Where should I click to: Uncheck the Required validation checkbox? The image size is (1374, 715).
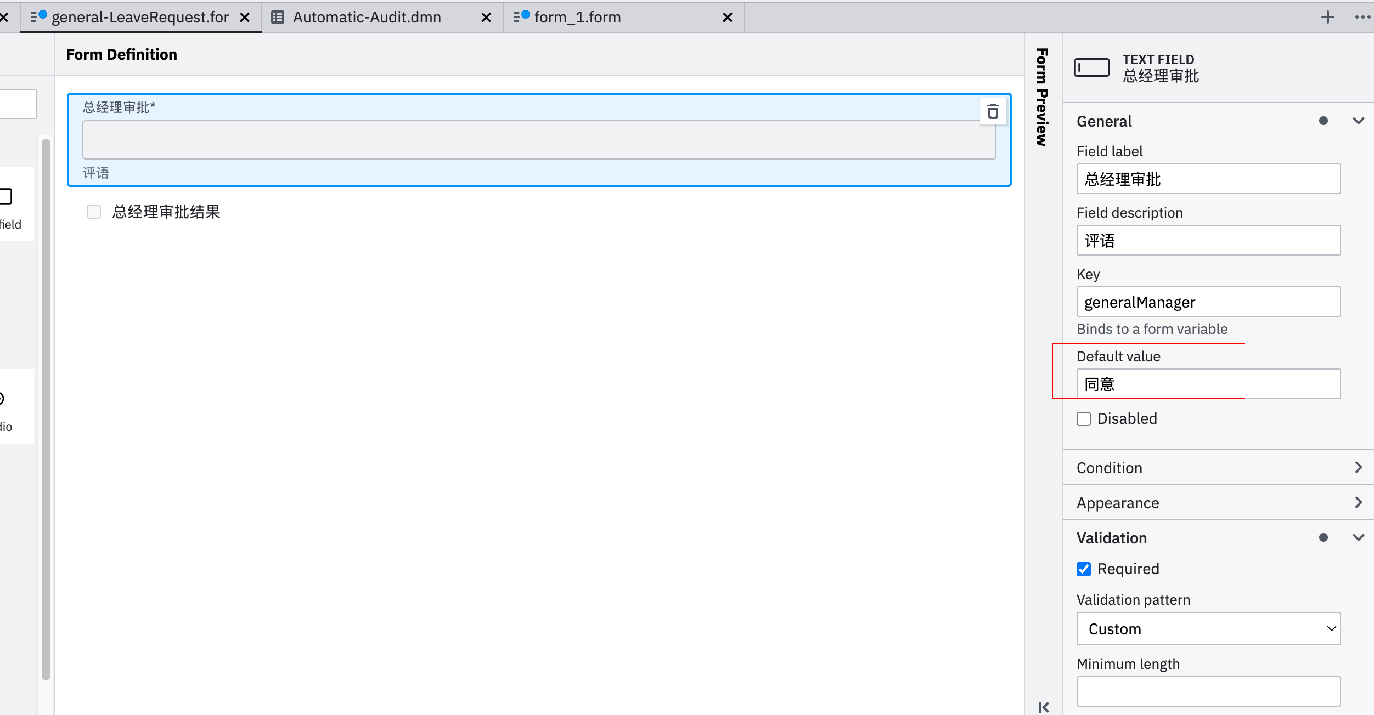1084,569
